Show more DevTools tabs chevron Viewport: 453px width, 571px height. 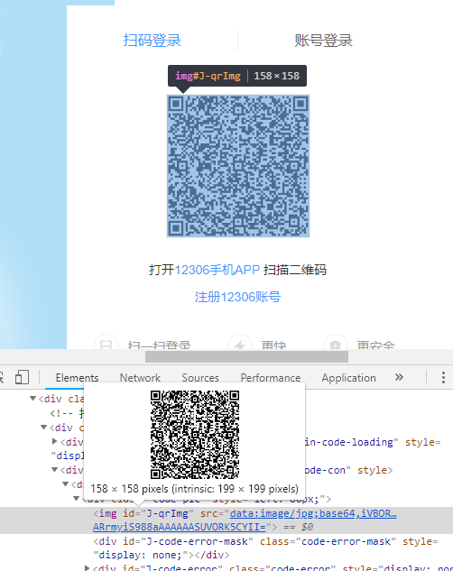point(399,377)
